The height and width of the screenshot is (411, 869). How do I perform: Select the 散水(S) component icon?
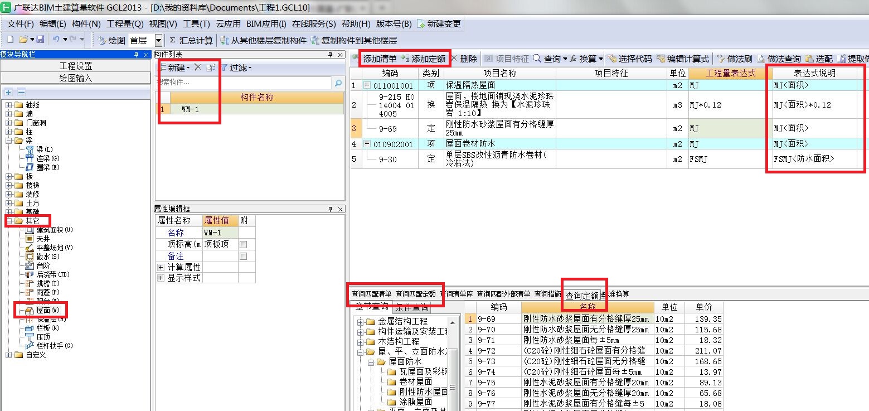pos(30,257)
